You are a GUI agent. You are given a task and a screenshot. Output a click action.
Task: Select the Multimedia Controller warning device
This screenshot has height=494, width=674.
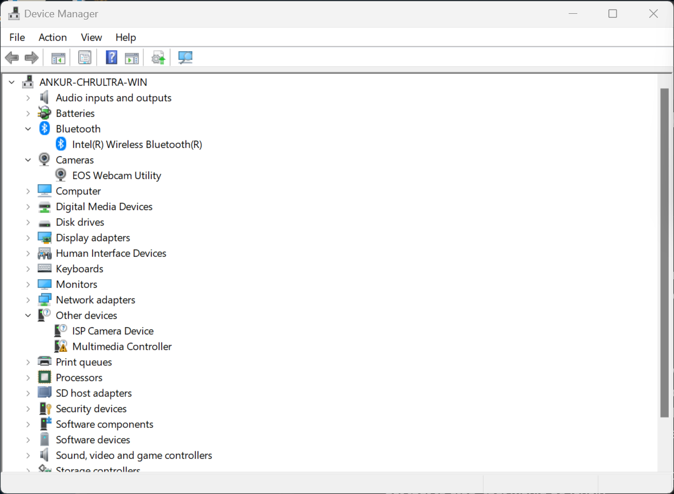(x=121, y=347)
